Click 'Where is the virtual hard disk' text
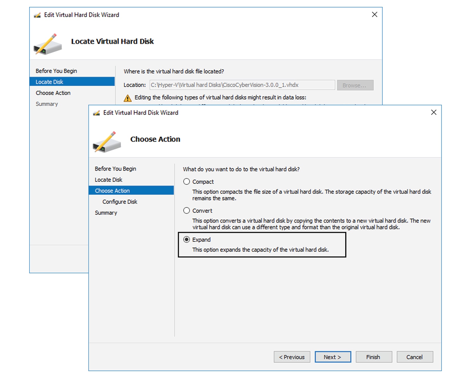This screenshot has height=378, width=471. pyautogui.click(x=174, y=71)
